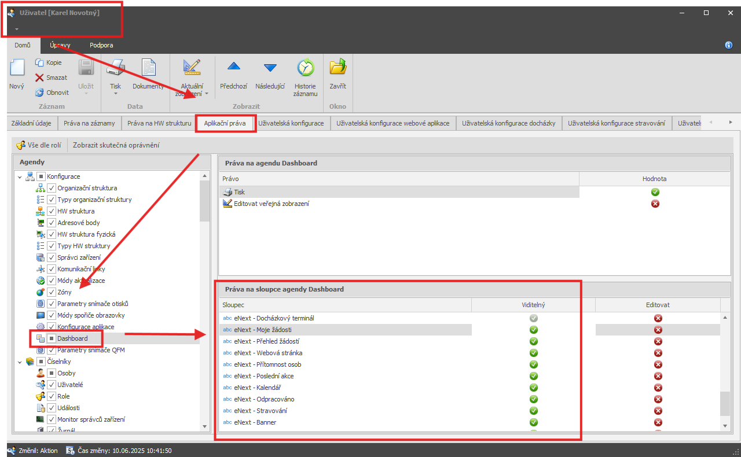Screen dimensions: 741x457
Task: Click the Události tree icon
Action: pyautogui.click(x=41, y=408)
